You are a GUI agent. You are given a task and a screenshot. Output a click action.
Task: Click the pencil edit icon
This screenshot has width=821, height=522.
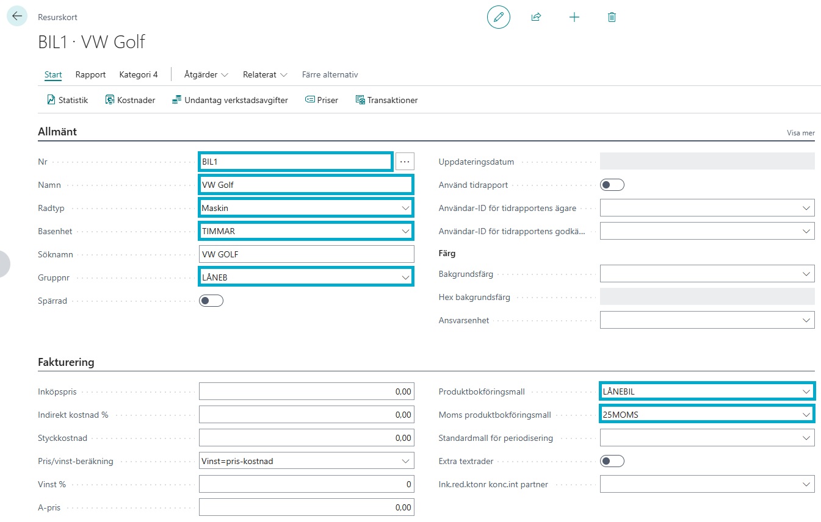click(498, 17)
